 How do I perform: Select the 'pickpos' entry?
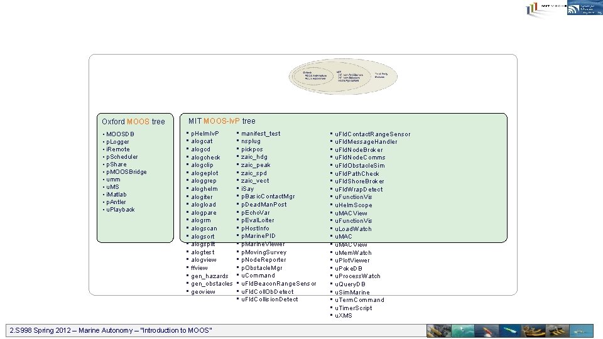pyautogui.click(x=252, y=149)
